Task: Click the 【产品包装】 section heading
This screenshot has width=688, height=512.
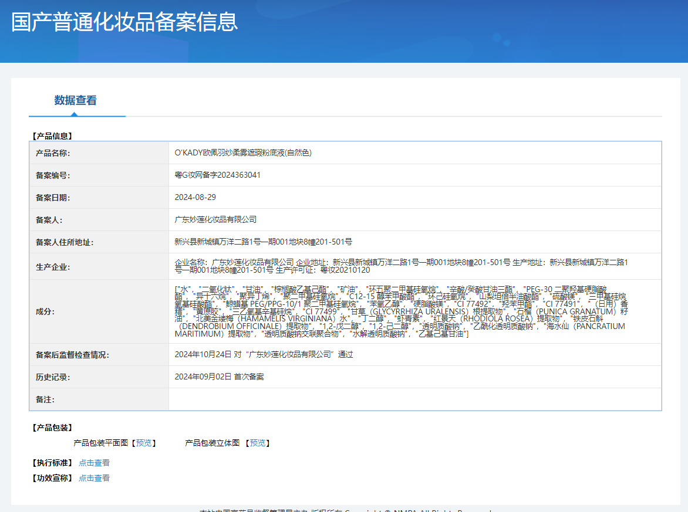Action: coord(52,428)
